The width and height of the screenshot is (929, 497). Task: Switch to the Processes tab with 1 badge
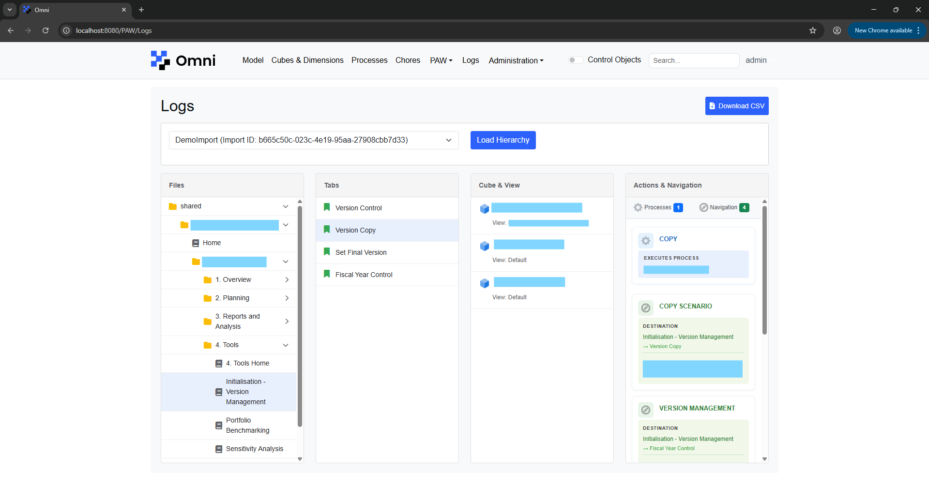pos(658,207)
